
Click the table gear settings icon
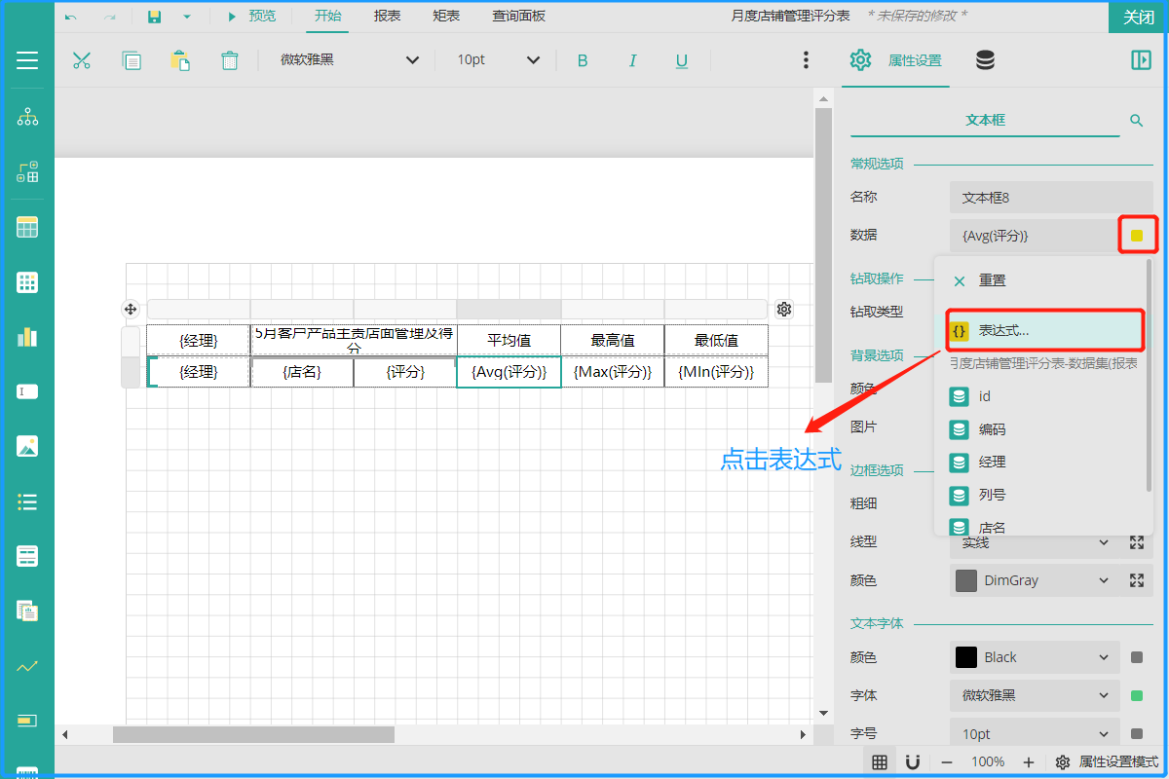click(x=784, y=310)
